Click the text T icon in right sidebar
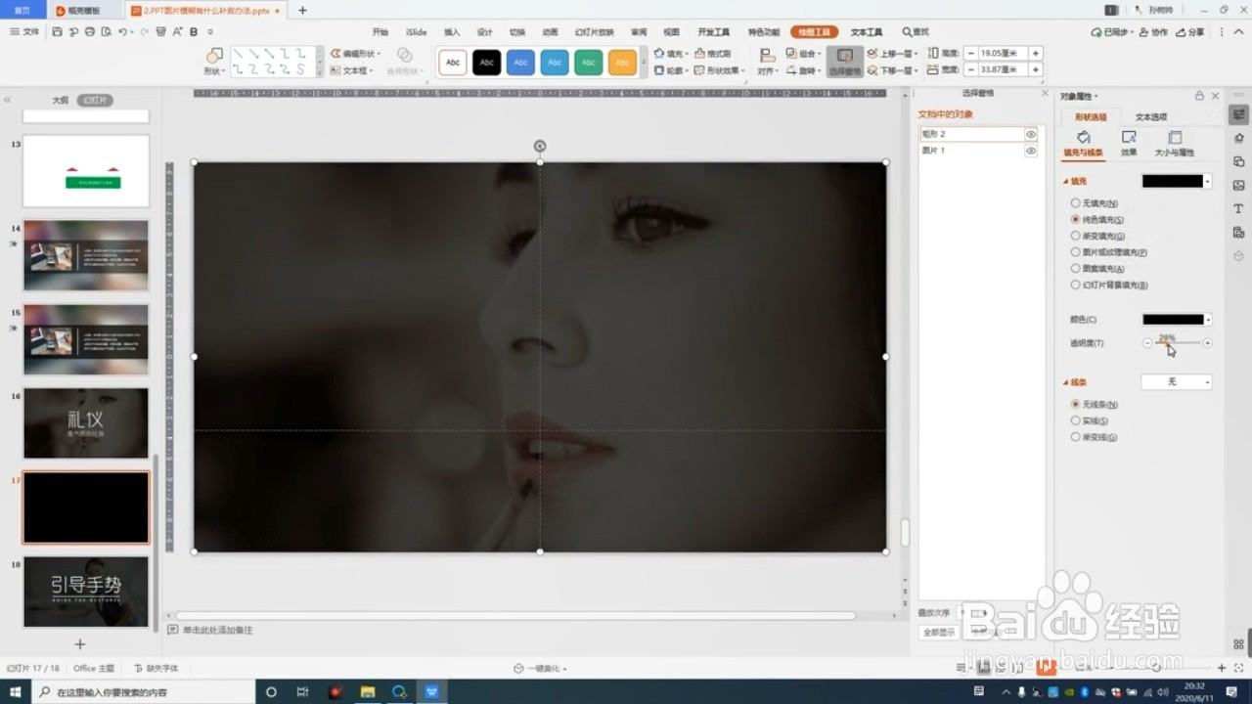Image resolution: width=1252 pixels, height=704 pixels. [x=1239, y=208]
